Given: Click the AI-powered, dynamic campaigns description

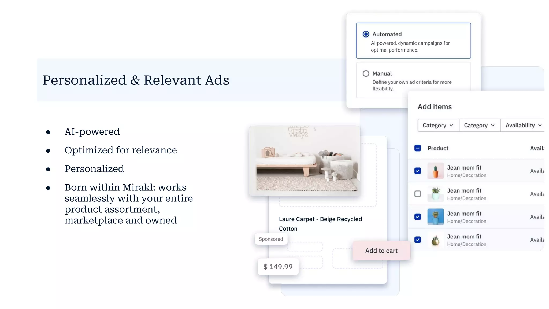Looking at the screenshot, I should pyautogui.click(x=410, y=46).
